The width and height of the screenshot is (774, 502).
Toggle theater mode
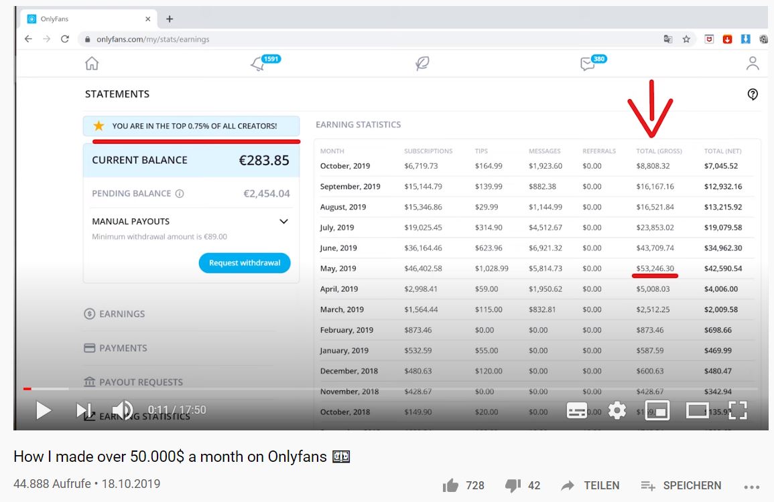(698, 410)
